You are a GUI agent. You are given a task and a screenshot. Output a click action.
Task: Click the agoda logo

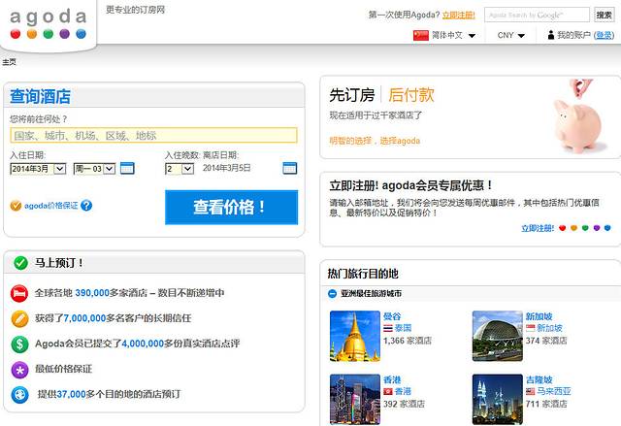pyautogui.click(x=49, y=23)
